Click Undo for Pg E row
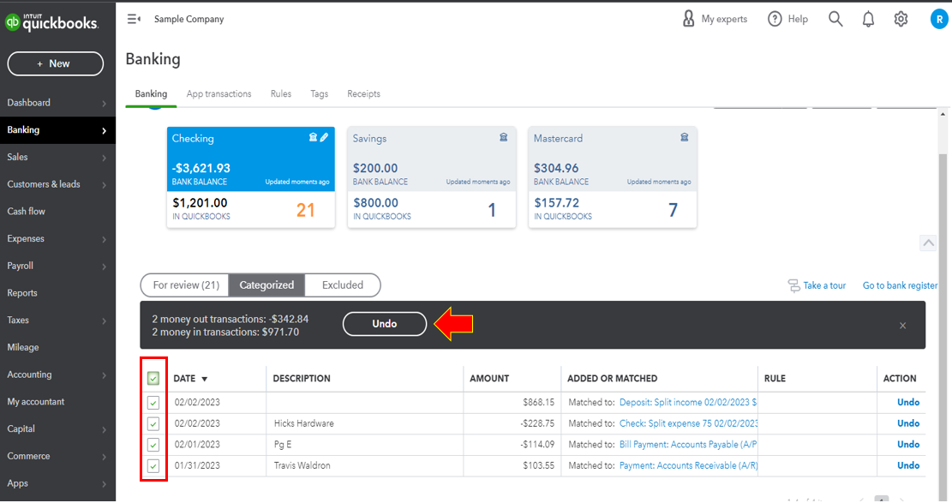The height and width of the screenshot is (503, 952). [x=908, y=445]
